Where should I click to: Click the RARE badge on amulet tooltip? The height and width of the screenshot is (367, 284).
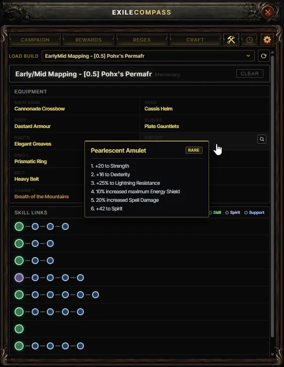pos(194,150)
